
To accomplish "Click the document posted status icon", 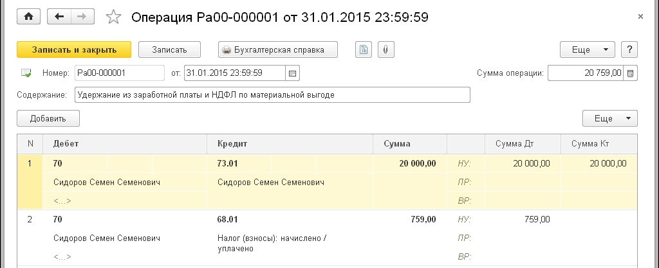I will tap(26, 73).
